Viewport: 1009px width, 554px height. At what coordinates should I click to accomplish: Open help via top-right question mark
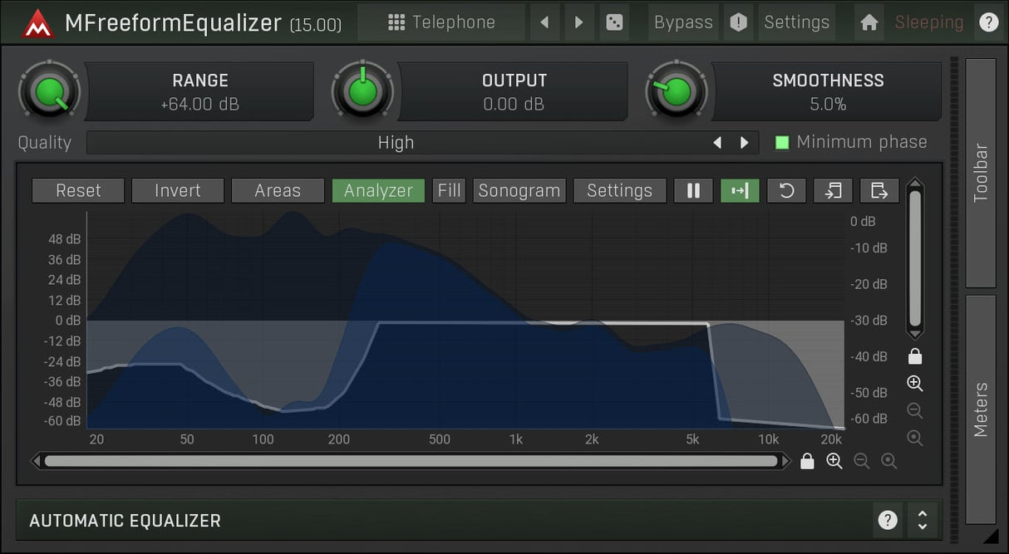[x=988, y=22]
